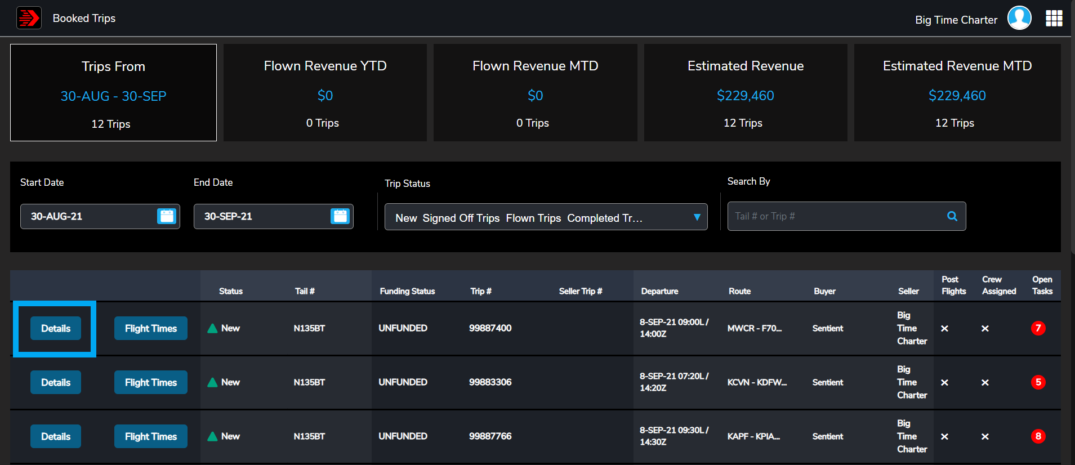The width and height of the screenshot is (1075, 465).
Task: Select the Estimated Revenue summary card
Action: click(x=745, y=93)
